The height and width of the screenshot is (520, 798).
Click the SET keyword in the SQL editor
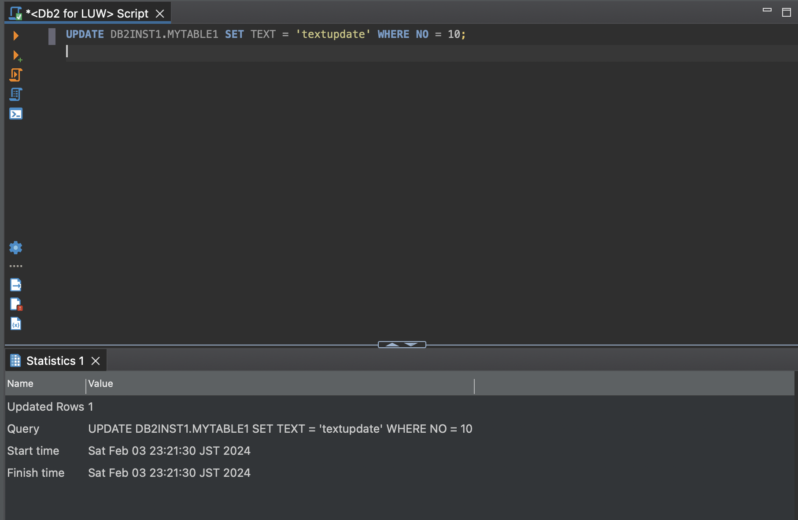tap(234, 34)
